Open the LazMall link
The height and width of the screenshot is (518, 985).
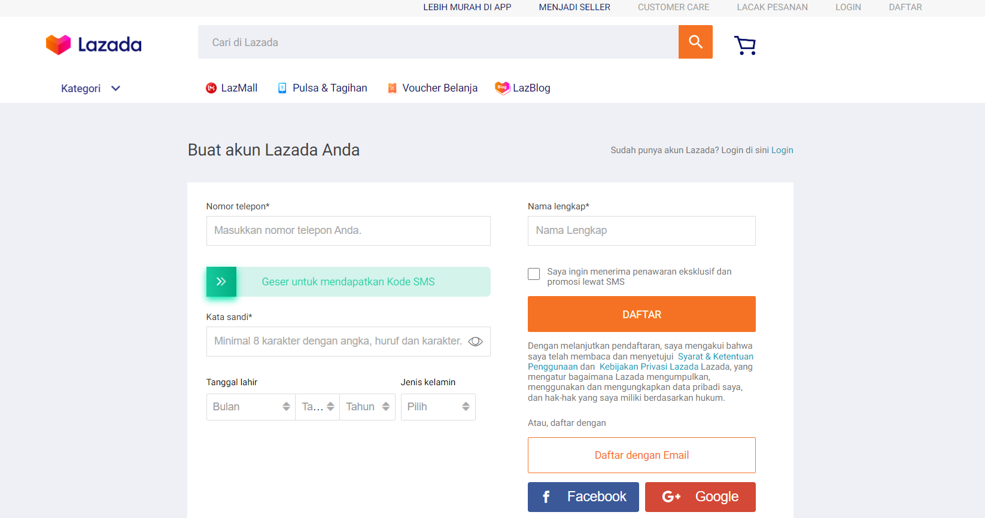pos(239,88)
